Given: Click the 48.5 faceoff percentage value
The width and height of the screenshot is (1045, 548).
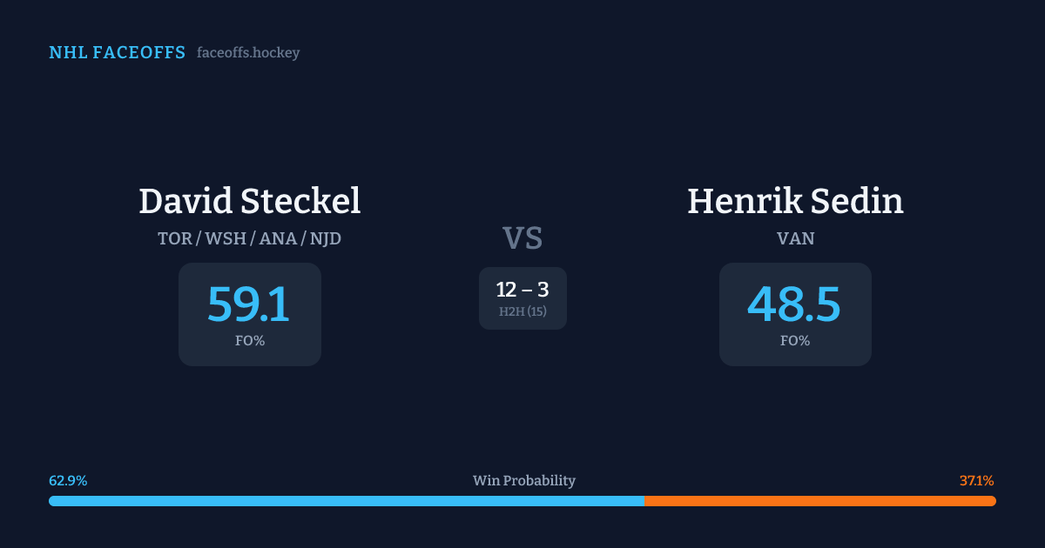Looking at the screenshot, I should (794, 304).
